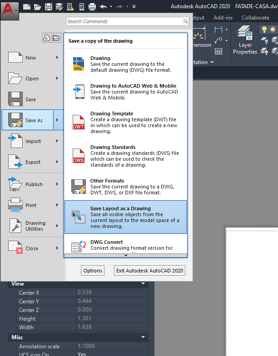Open the Collaborate ribbon tab
This screenshot has height=356, width=278.
click(x=255, y=18)
